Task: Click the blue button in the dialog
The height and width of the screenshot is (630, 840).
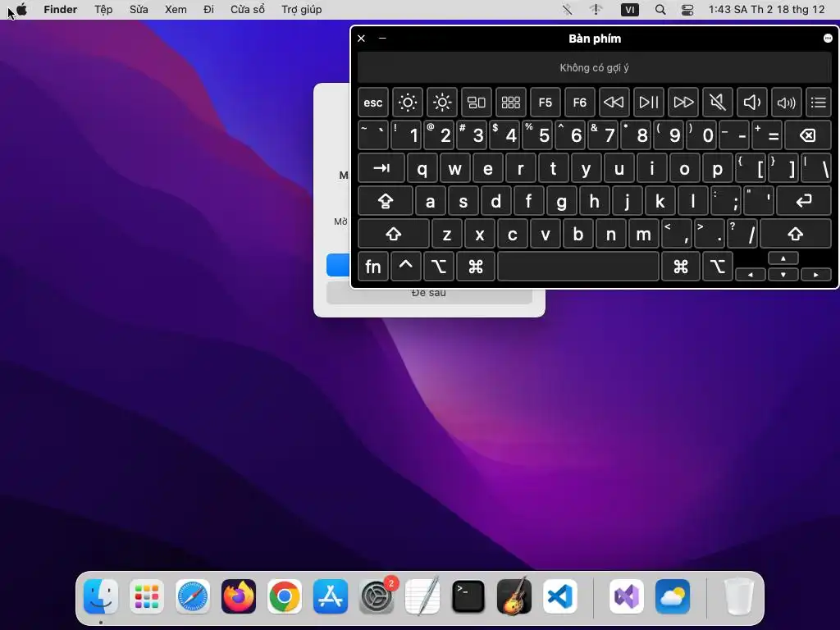Action: (339, 265)
